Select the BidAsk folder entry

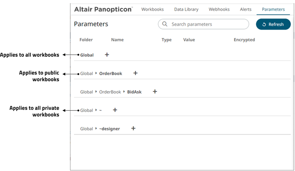134,92
